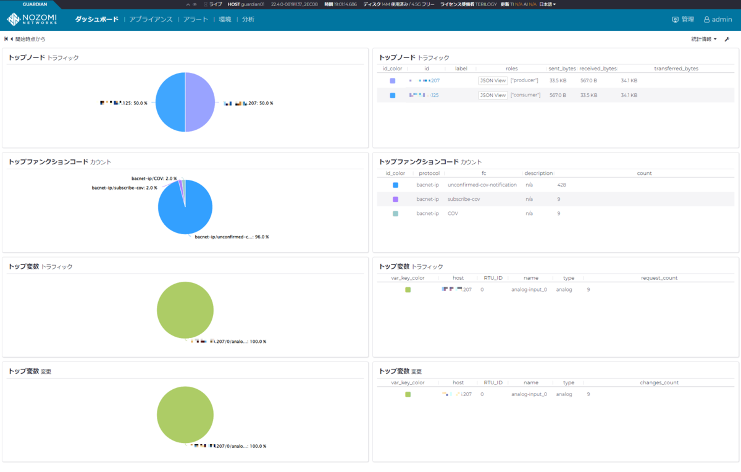
Task: Click the teal swatch for COV row
Action: [395, 213]
